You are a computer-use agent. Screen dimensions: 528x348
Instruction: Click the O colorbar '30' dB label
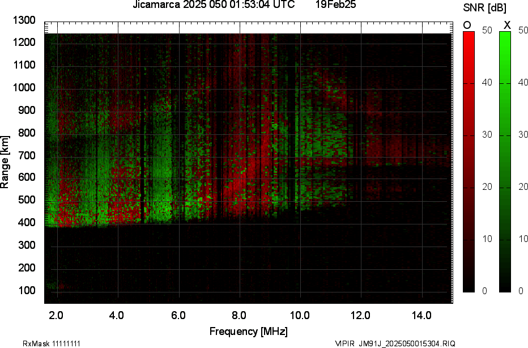tap(487, 135)
